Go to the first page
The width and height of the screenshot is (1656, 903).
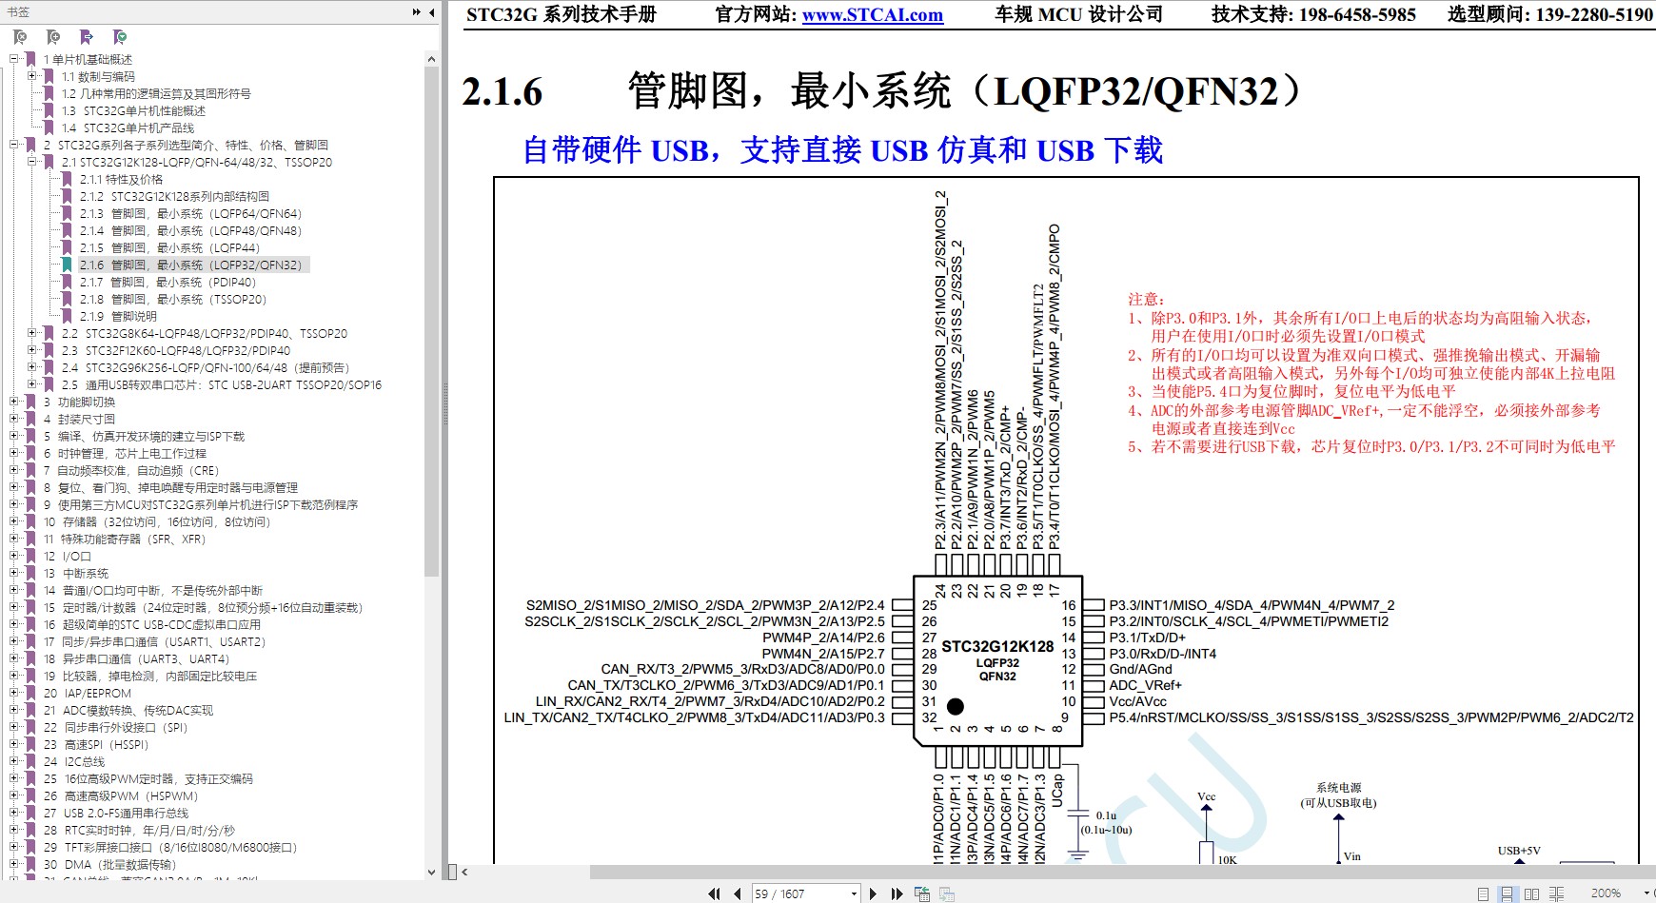[x=715, y=893]
